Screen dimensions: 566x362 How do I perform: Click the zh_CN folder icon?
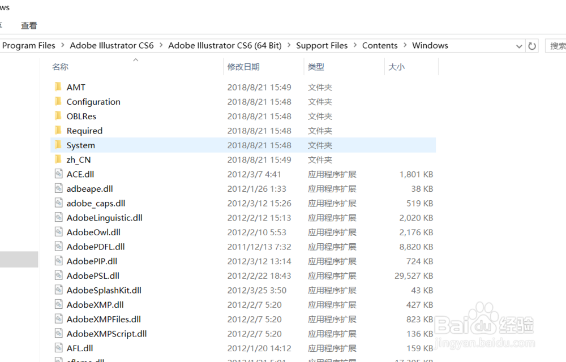(x=58, y=160)
